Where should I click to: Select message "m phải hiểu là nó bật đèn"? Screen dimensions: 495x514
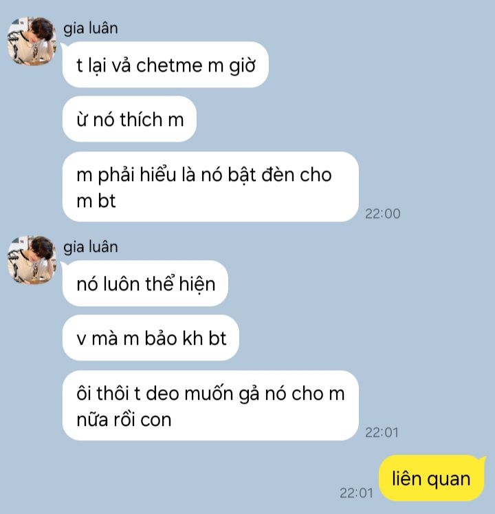tap(210, 187)
